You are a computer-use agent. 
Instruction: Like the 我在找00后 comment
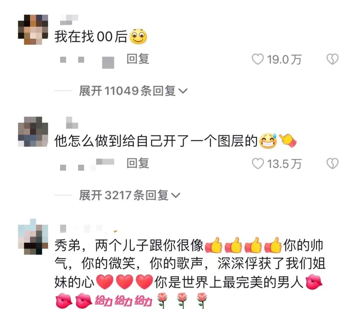257,59
